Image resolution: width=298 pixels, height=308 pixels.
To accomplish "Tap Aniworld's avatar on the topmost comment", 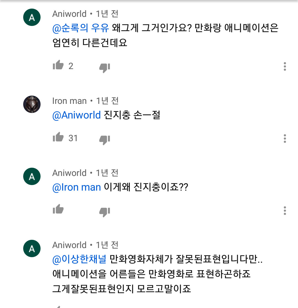I will [x=32, y=18].
